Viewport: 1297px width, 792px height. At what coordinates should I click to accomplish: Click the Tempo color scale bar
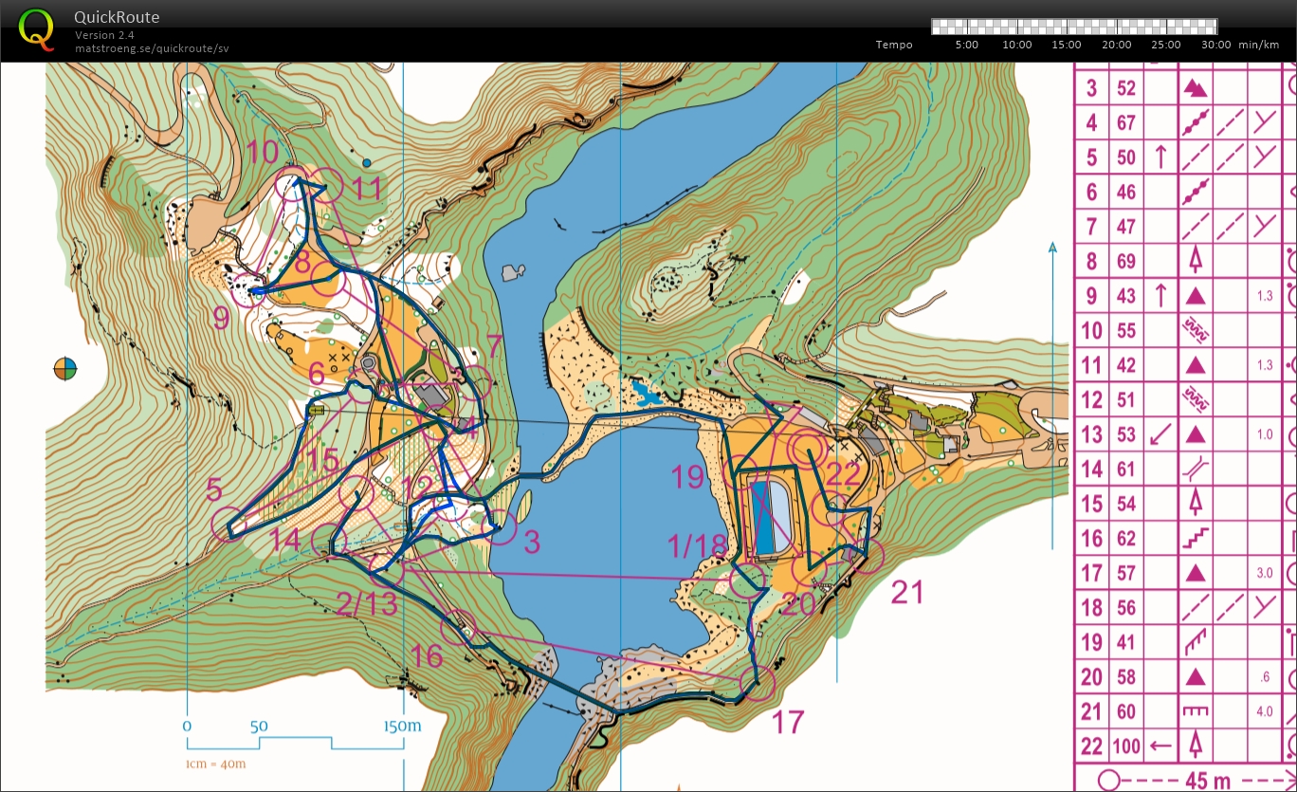[x=1075, y=26]
